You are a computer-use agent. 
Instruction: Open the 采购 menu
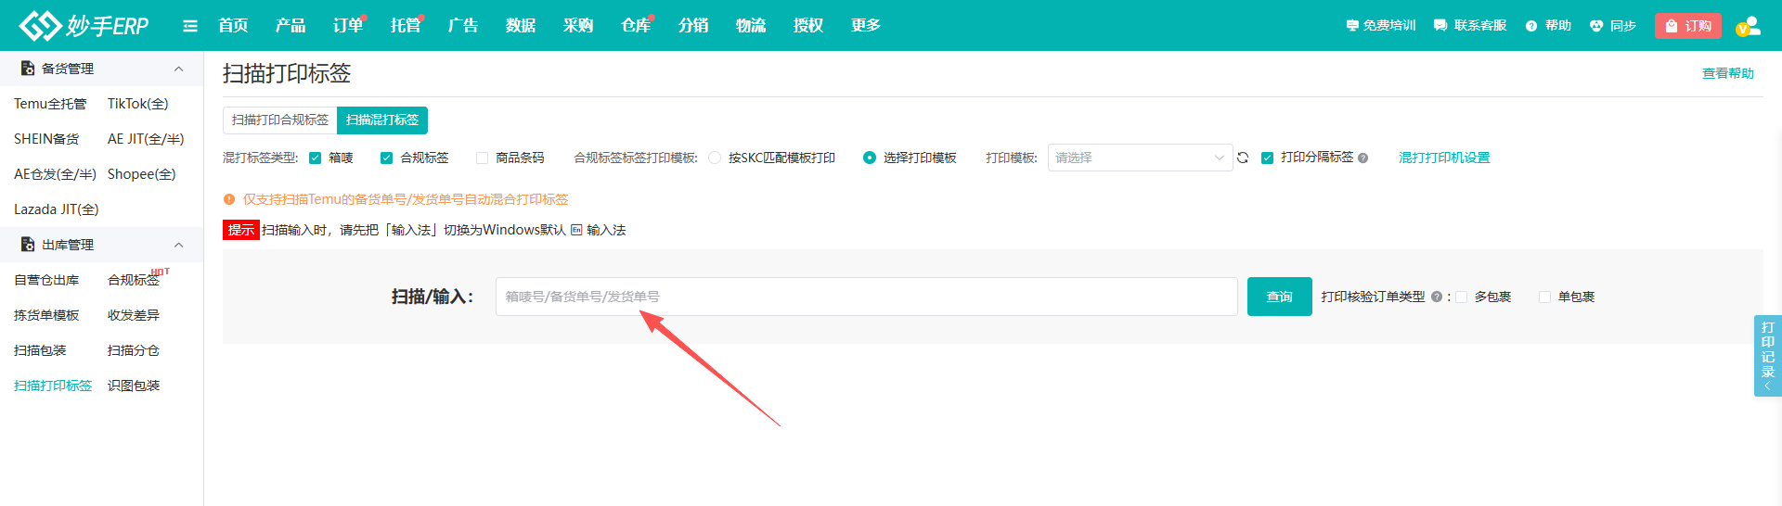tap(578, 26)
